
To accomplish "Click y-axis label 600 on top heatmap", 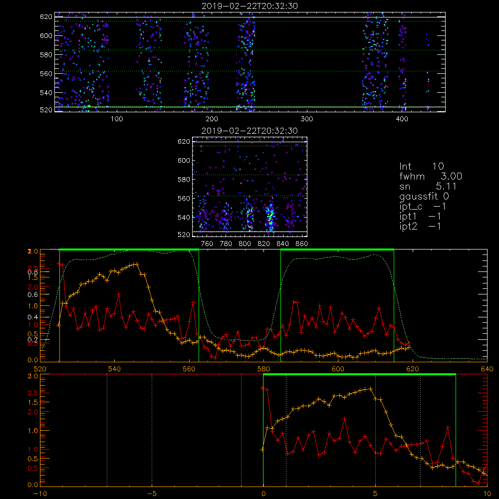I will 46,35.
